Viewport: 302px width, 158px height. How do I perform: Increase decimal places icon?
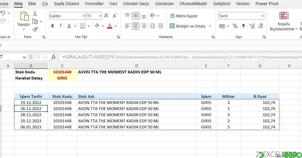(x=252, y=26)
